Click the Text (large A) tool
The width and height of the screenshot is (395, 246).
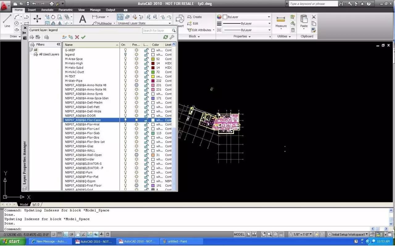83,19
